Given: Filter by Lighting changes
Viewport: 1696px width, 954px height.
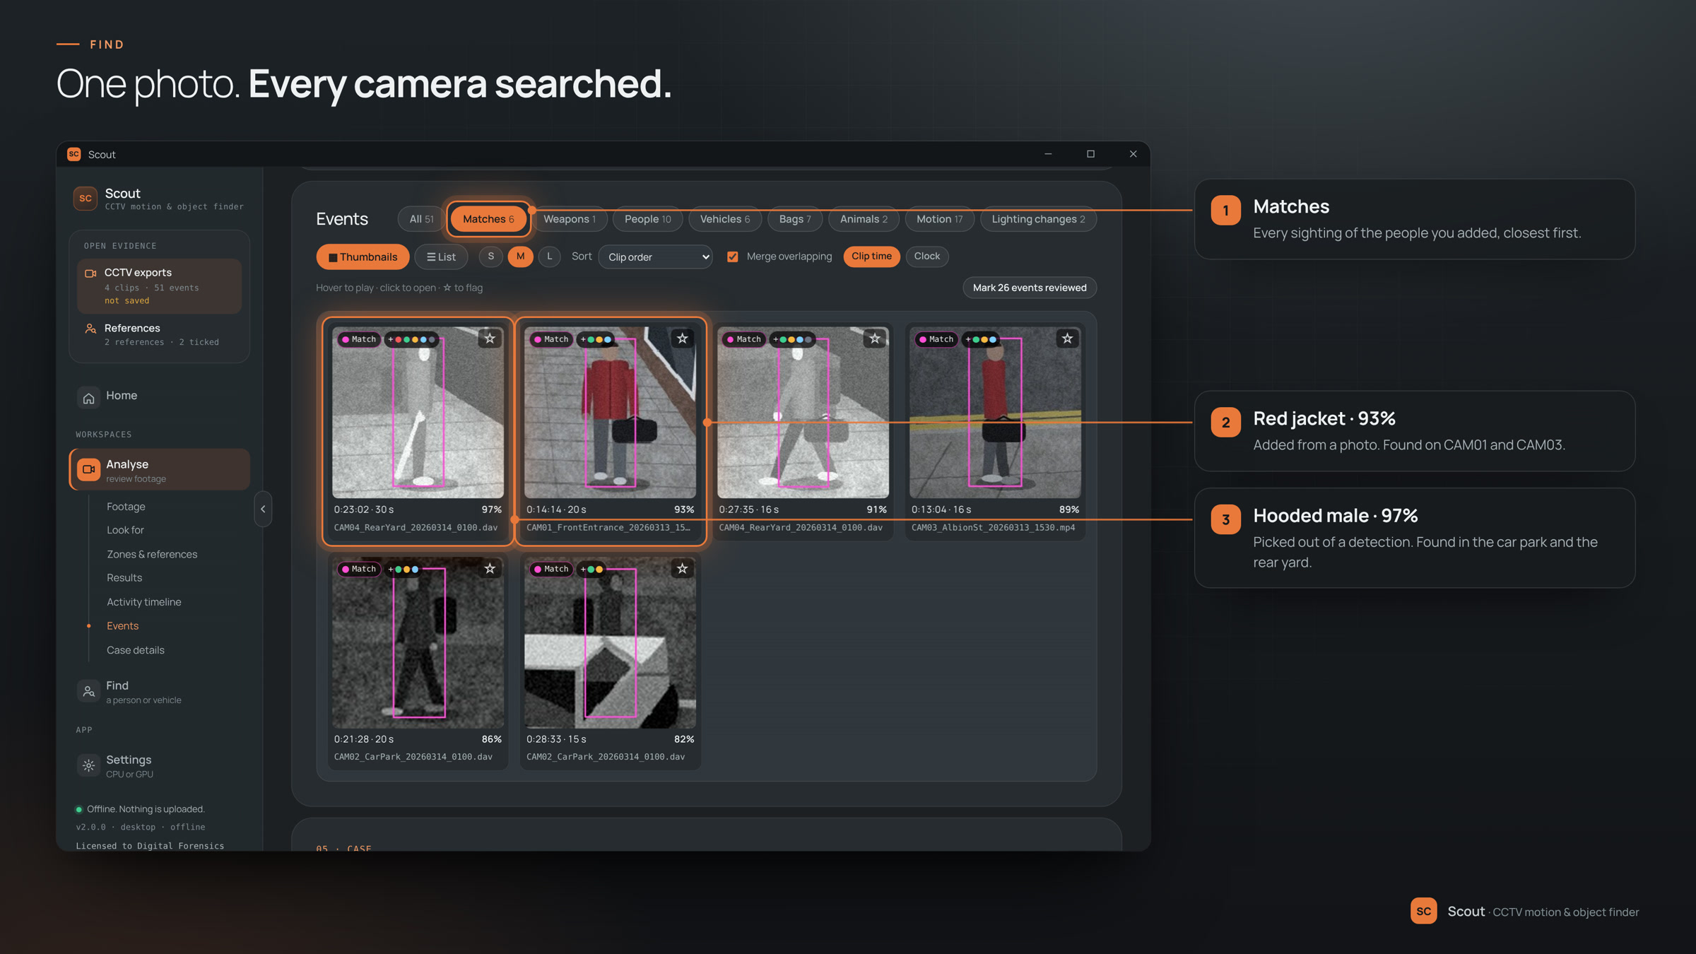Looking at the screenshot, I should pyautogui.click(x=1038, y=219).
